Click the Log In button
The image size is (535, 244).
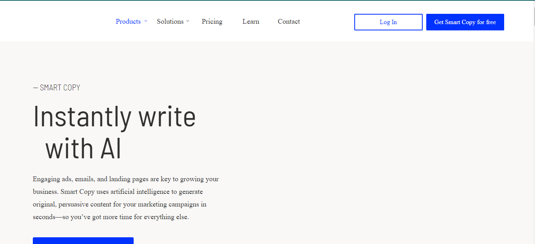click(x=388, y=22)
